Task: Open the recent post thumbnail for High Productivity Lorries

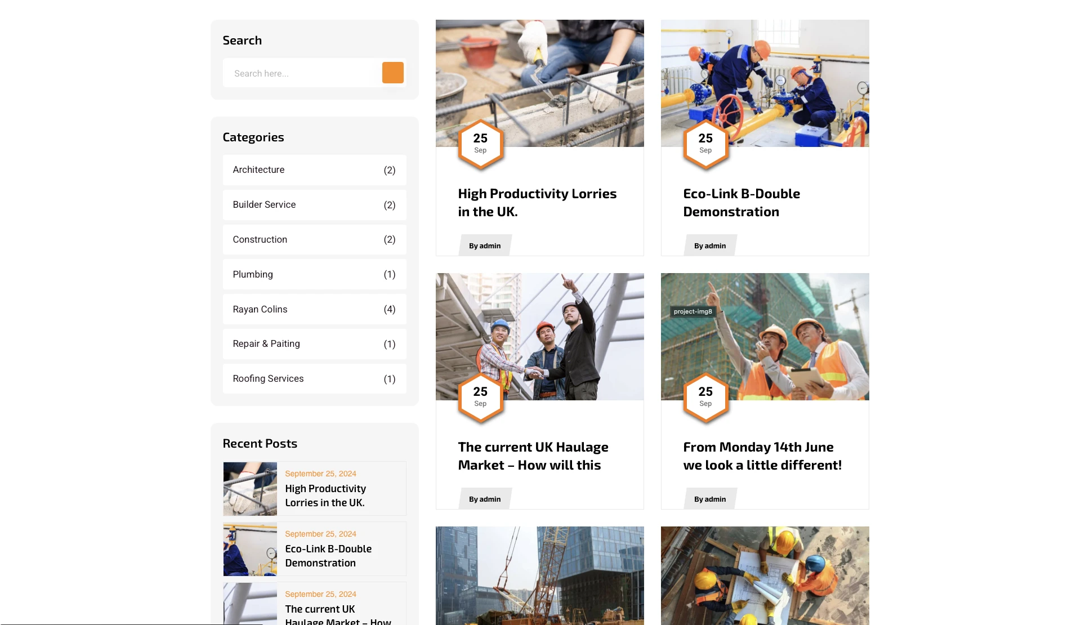Action: (x=250, y=489)
